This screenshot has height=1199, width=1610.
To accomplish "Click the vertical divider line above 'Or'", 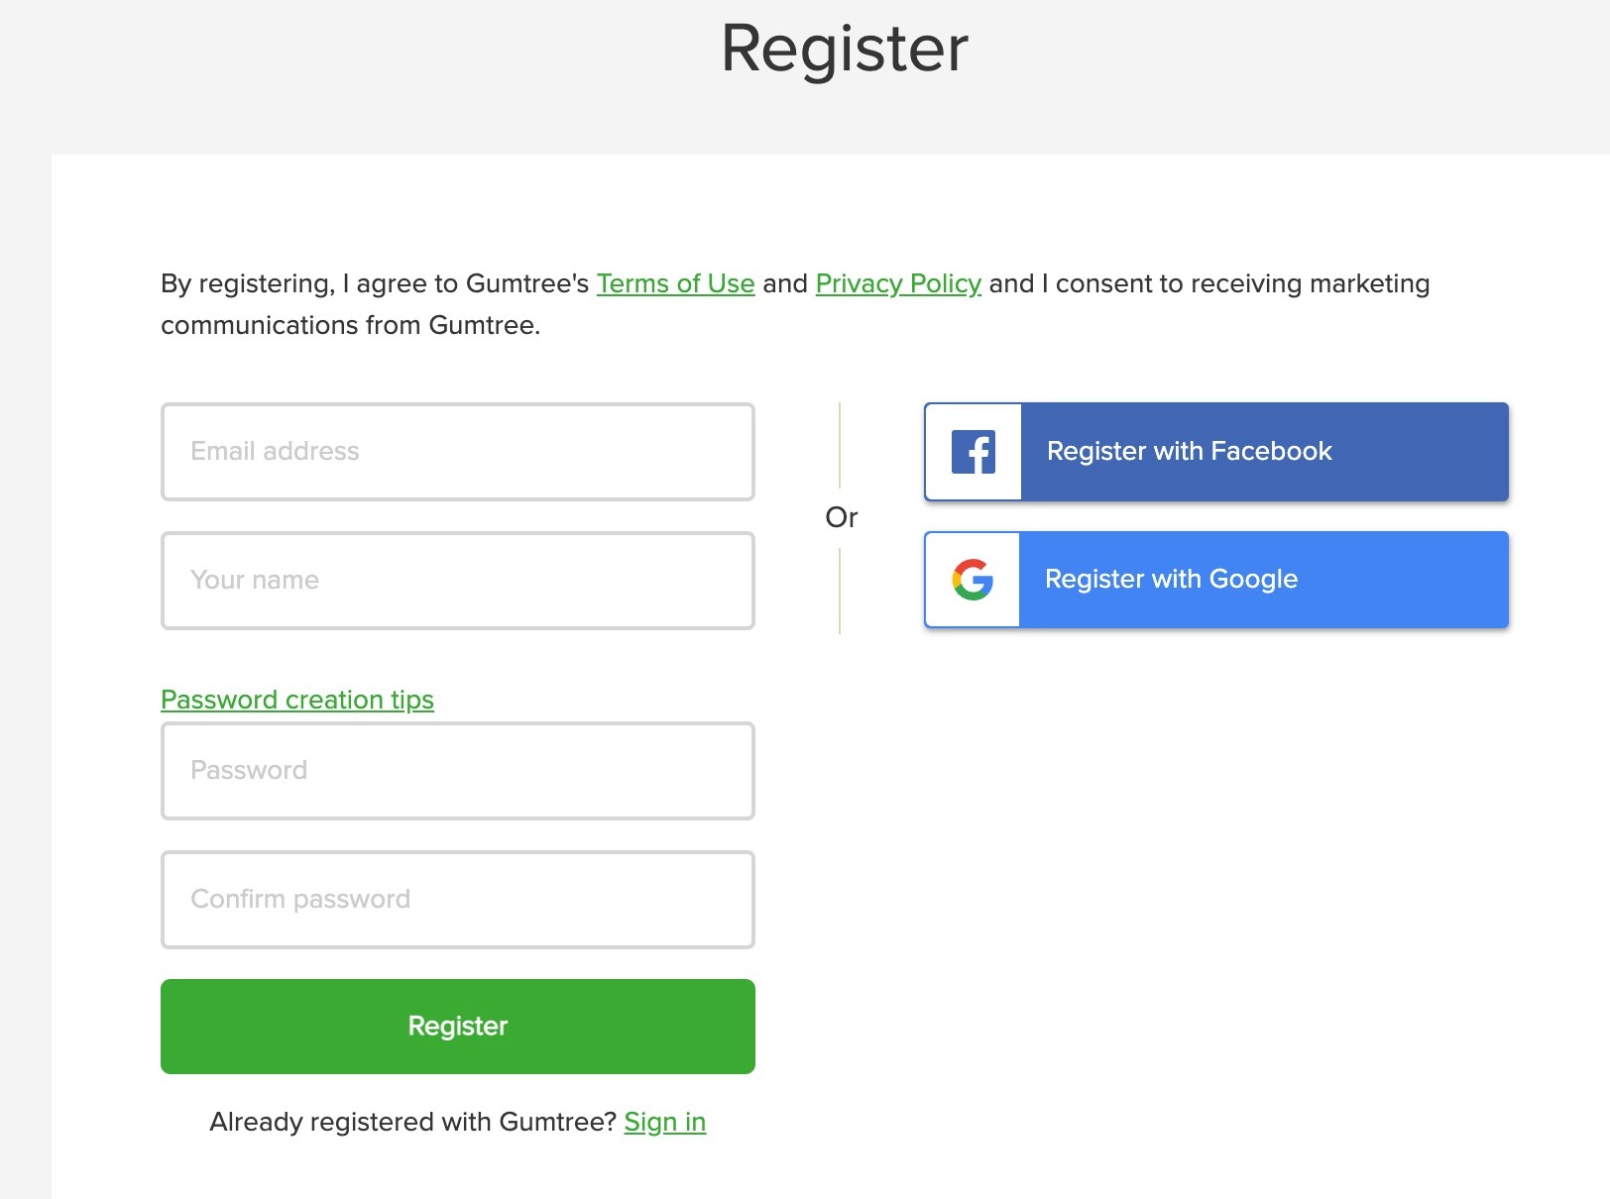I will click(x=840, y=445).
